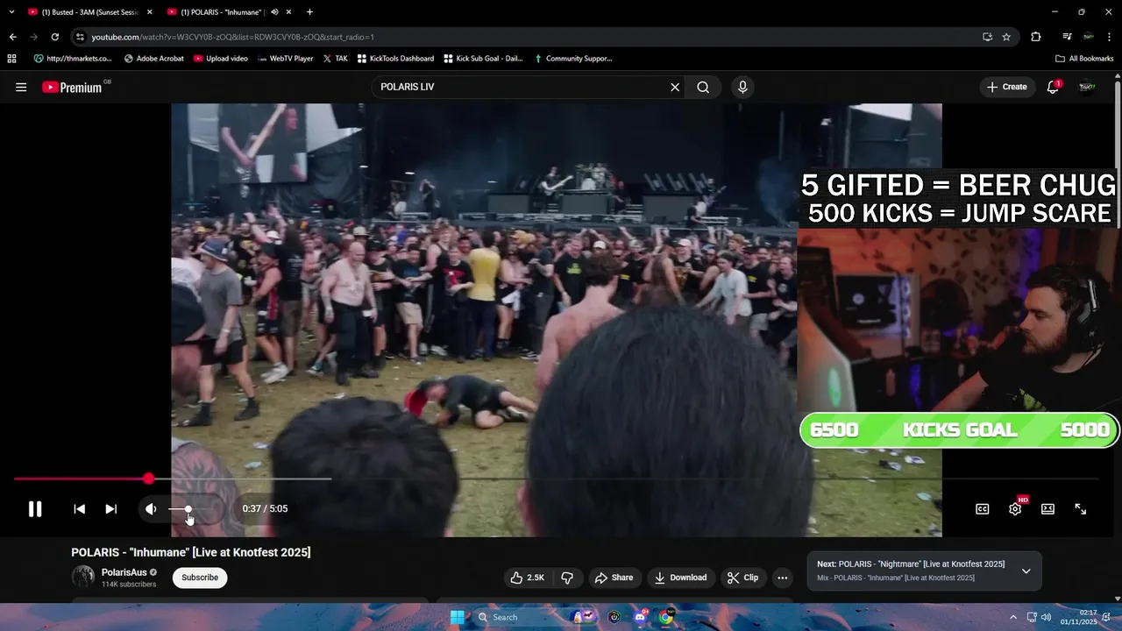The height and width of the screenshot is (631, 1122).
Task: View site information icon in address bar
Action: [x=80, y=37]
